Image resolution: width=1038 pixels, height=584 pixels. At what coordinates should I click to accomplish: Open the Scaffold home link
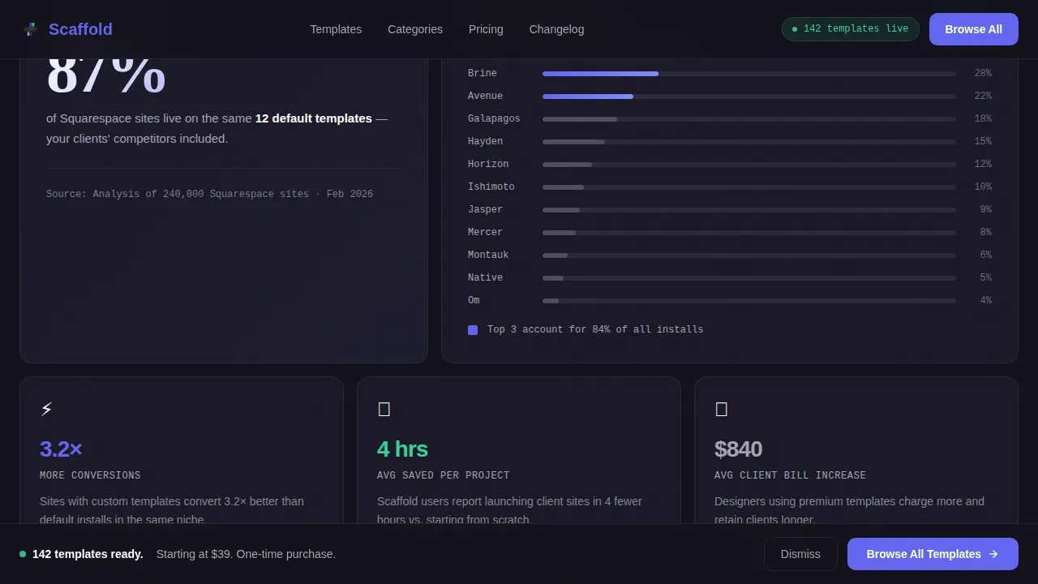click(x=68, y=29)
